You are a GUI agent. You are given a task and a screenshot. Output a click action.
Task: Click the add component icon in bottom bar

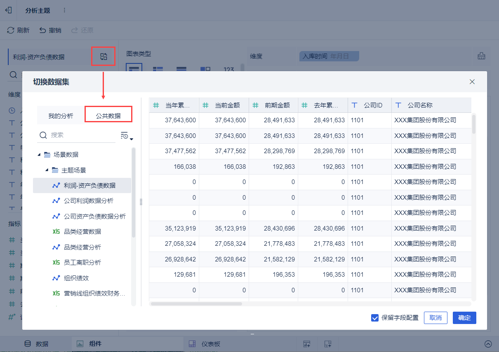[x=306, y=344]
